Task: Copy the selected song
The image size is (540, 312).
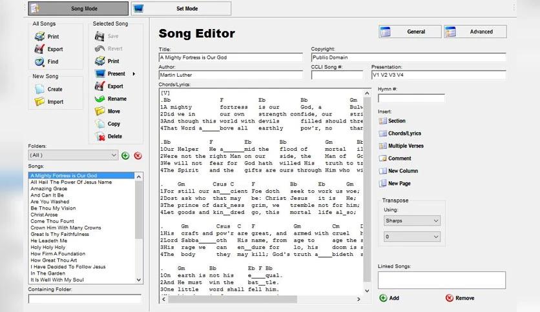Action: (107, 124)
